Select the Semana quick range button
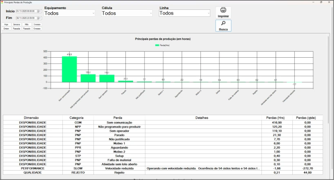 [x=16, y=25]
